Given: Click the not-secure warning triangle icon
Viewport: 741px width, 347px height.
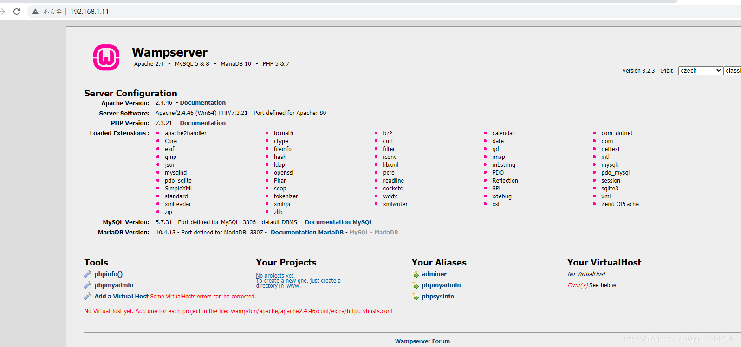Looking at the screenshot, I should click(35, 12).
